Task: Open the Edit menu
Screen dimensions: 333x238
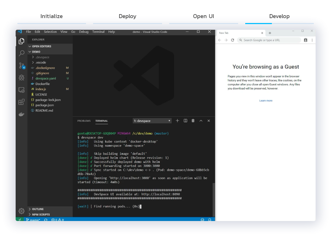Action: pos(37,32)
